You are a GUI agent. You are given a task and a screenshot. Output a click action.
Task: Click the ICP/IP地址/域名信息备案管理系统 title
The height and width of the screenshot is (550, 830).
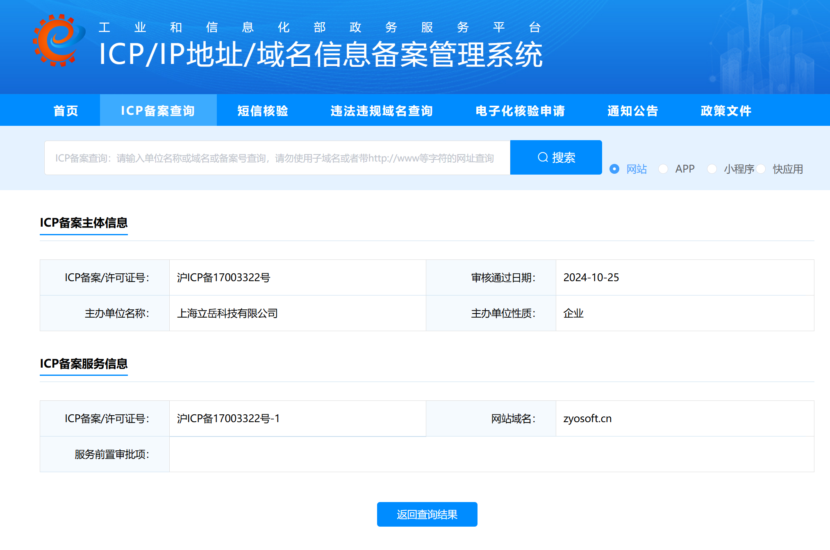(321, 54)
